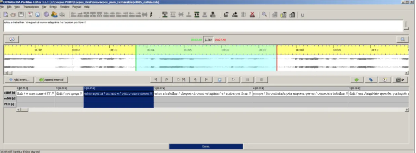Click the es066 [v] tier label

tap(10, 99)
